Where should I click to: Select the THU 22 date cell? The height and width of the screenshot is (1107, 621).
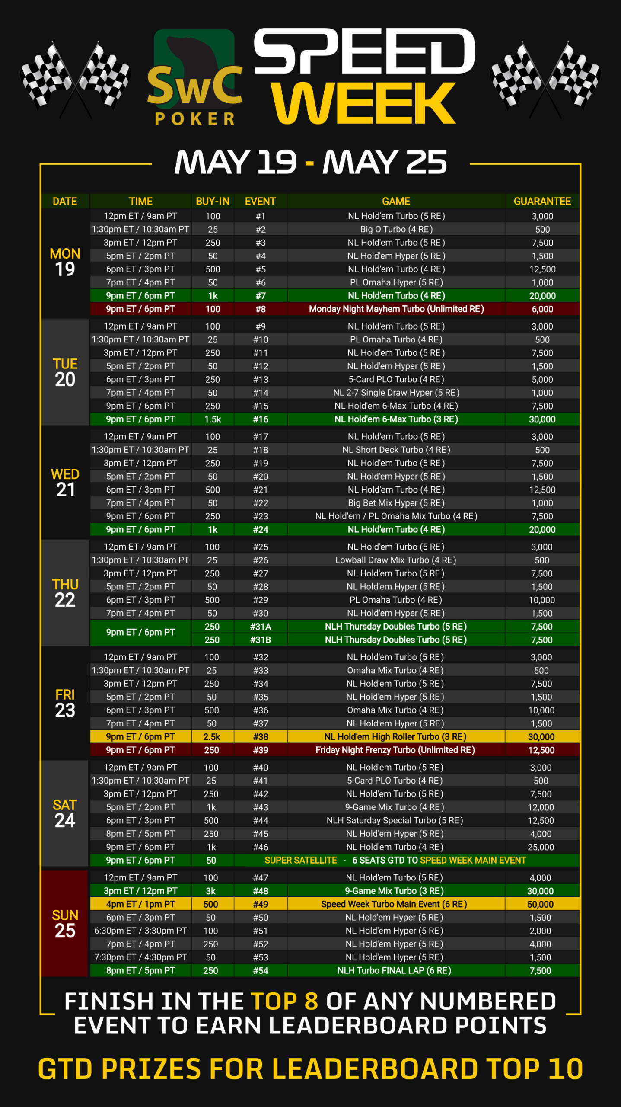click(x=65, y=593)
